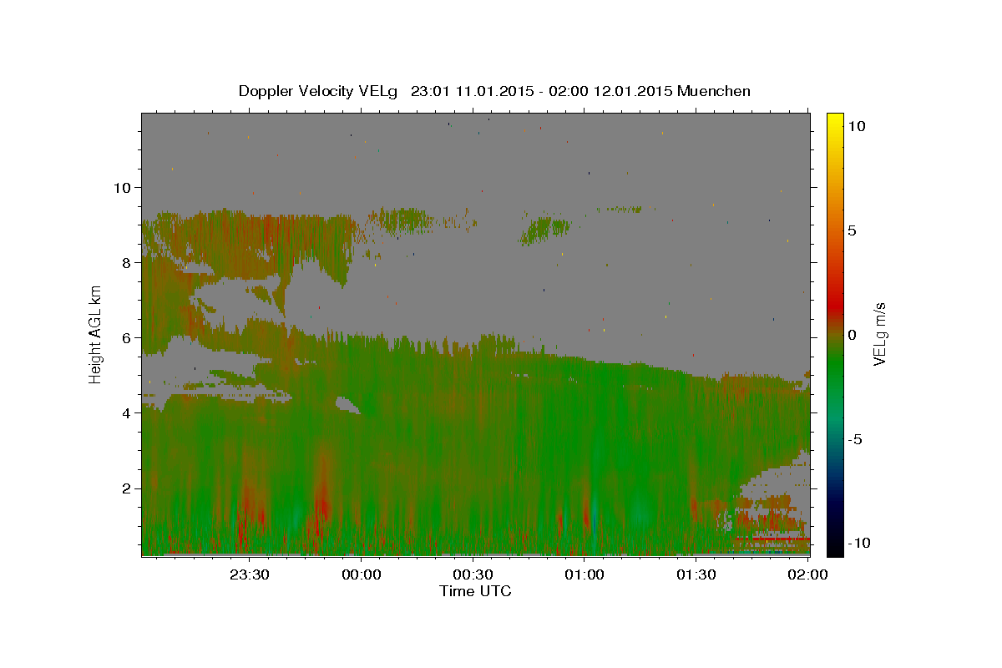Click the black bottom of the color scale

834,547
